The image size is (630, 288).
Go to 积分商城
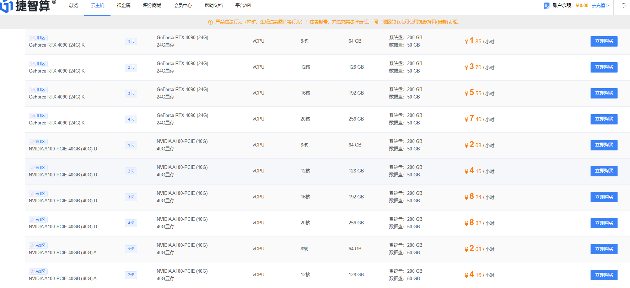(152, 5)
